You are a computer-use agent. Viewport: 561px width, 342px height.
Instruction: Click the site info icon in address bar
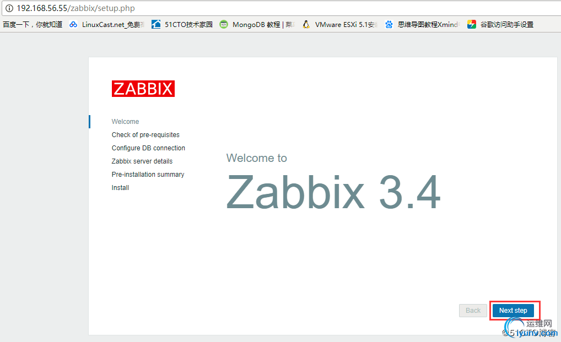pyautogui.click(x=9, y=8)
